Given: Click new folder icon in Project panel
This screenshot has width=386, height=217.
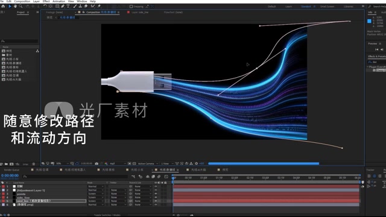Looking at the screenshot, I should (x=6, y=164).
